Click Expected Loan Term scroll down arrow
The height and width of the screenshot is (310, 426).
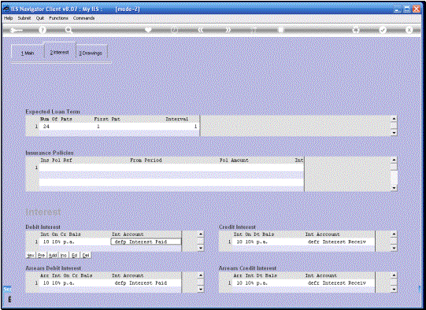(x=394, y=133)
